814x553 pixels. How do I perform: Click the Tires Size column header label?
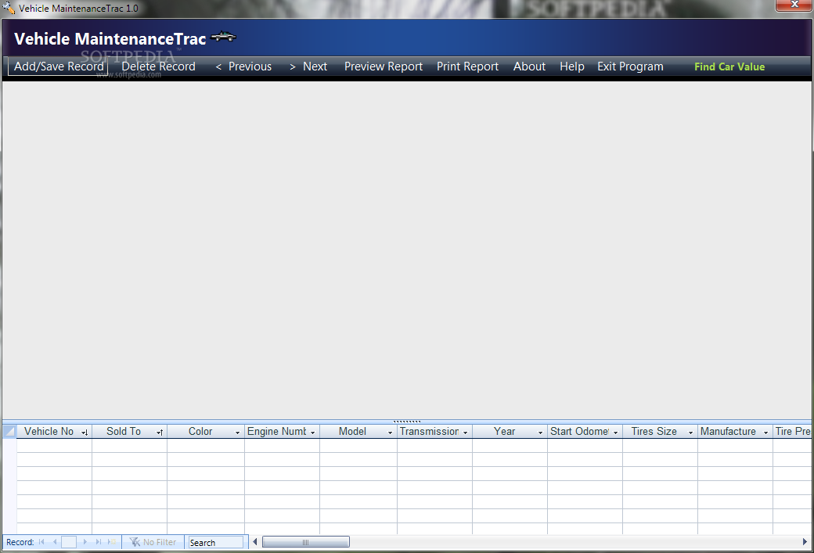654,431
